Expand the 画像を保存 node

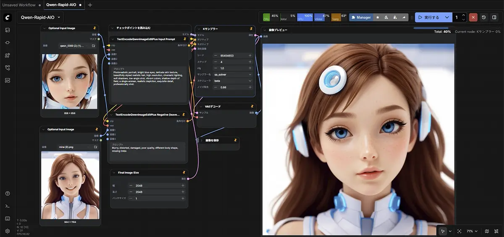click(x=201, y=140)
